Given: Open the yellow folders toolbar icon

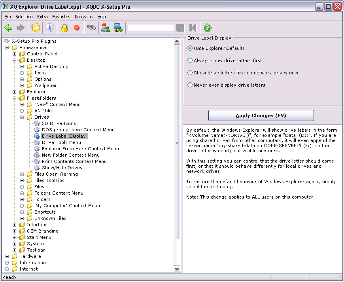Looking at the screenshot, I should (x=35, y=28).
